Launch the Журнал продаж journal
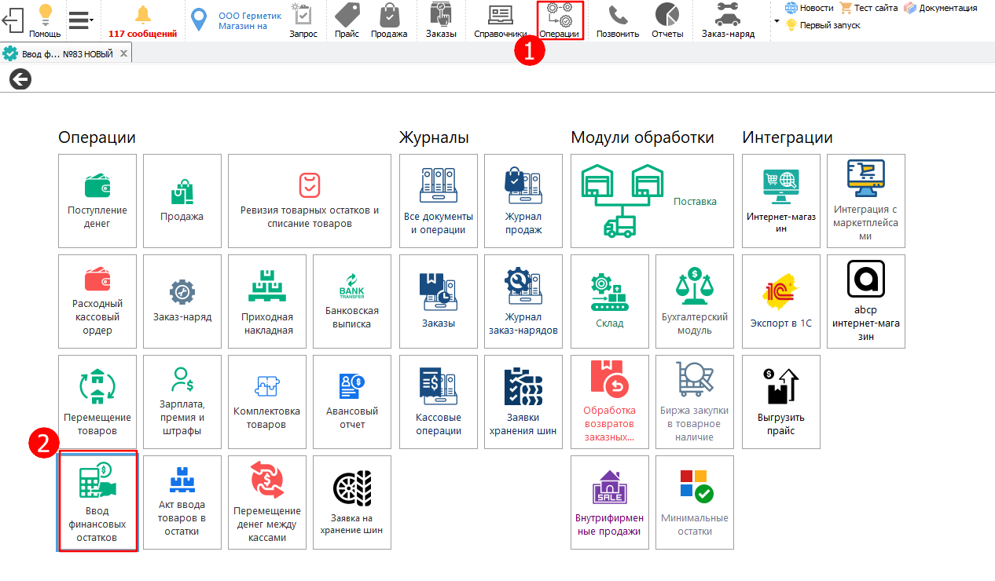 523,201
